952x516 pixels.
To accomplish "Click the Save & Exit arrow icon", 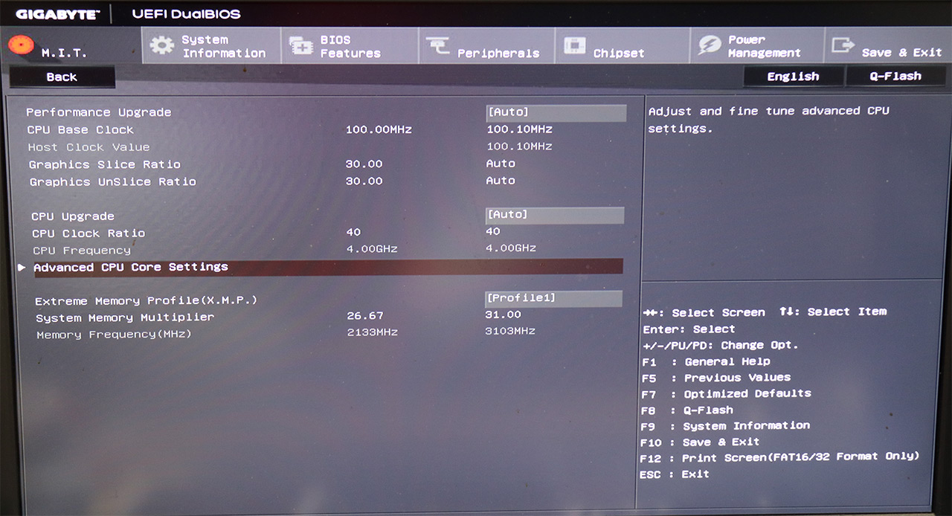I will pyautogui.click(x=843, y=45).
